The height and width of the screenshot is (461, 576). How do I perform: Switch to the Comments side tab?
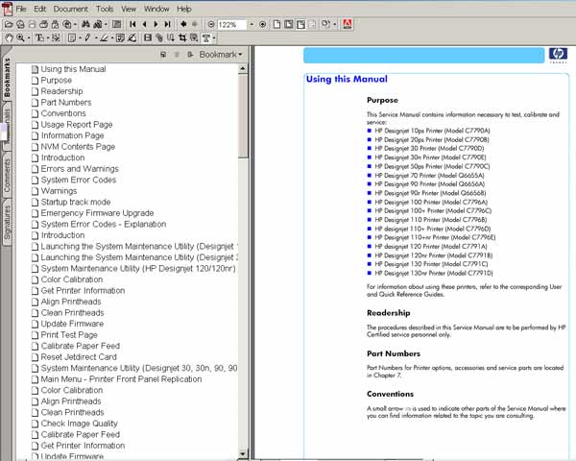tap(7, 176)
